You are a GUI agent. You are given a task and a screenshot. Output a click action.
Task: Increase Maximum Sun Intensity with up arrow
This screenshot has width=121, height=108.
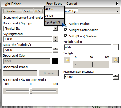(116, 75)
